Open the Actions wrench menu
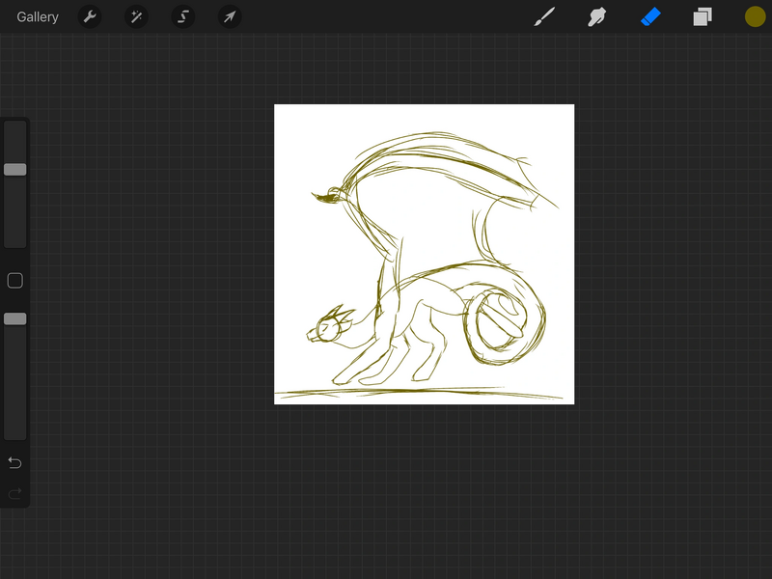772x579 pixels. 90,17
